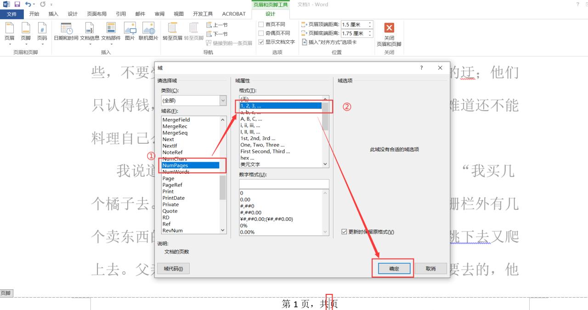Select Quote in the field list

[x=190, y=211]
